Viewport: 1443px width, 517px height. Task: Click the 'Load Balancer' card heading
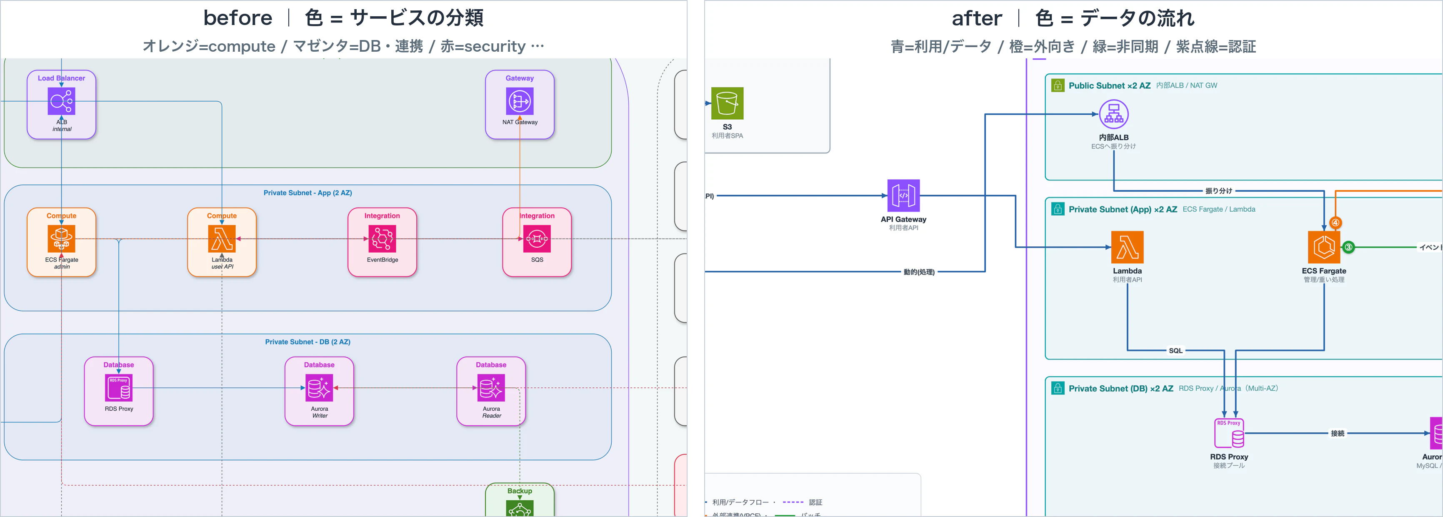click(62, 78)
